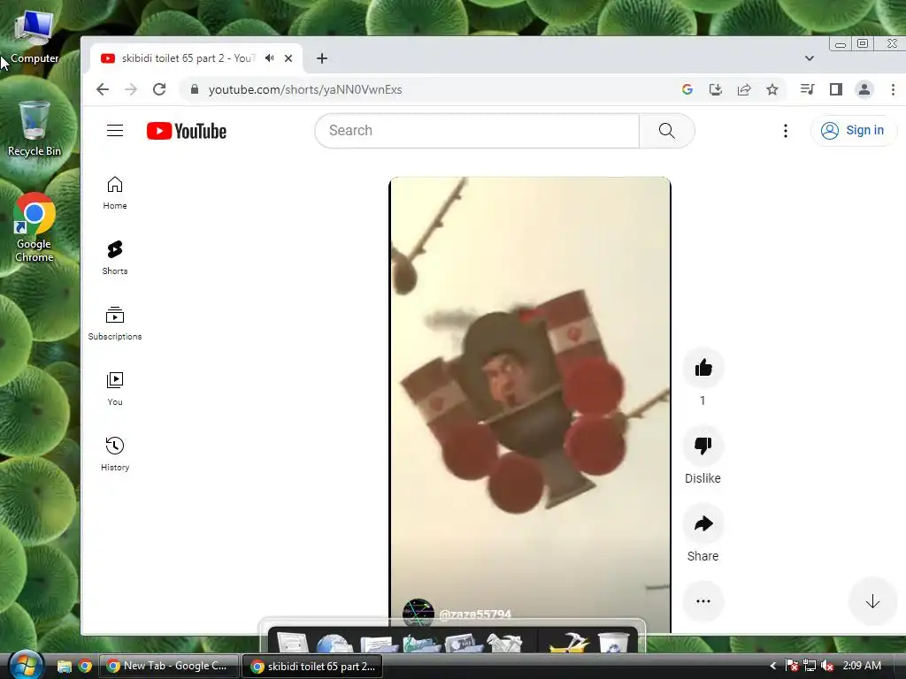
Task: Go to next short with down arrow
Action: coord(872,601)
